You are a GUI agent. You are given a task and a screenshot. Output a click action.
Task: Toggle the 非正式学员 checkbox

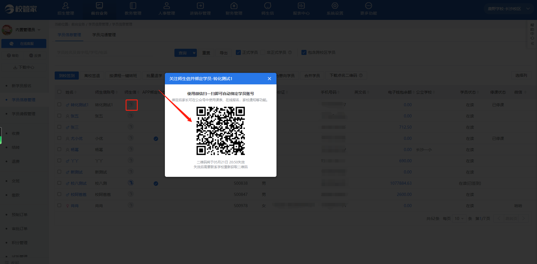point(263,52)
